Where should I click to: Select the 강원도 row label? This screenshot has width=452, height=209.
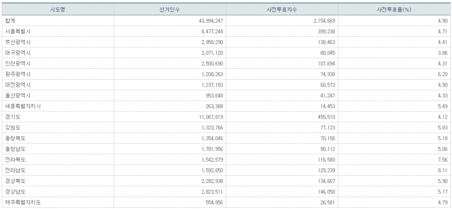pos(12,128)
